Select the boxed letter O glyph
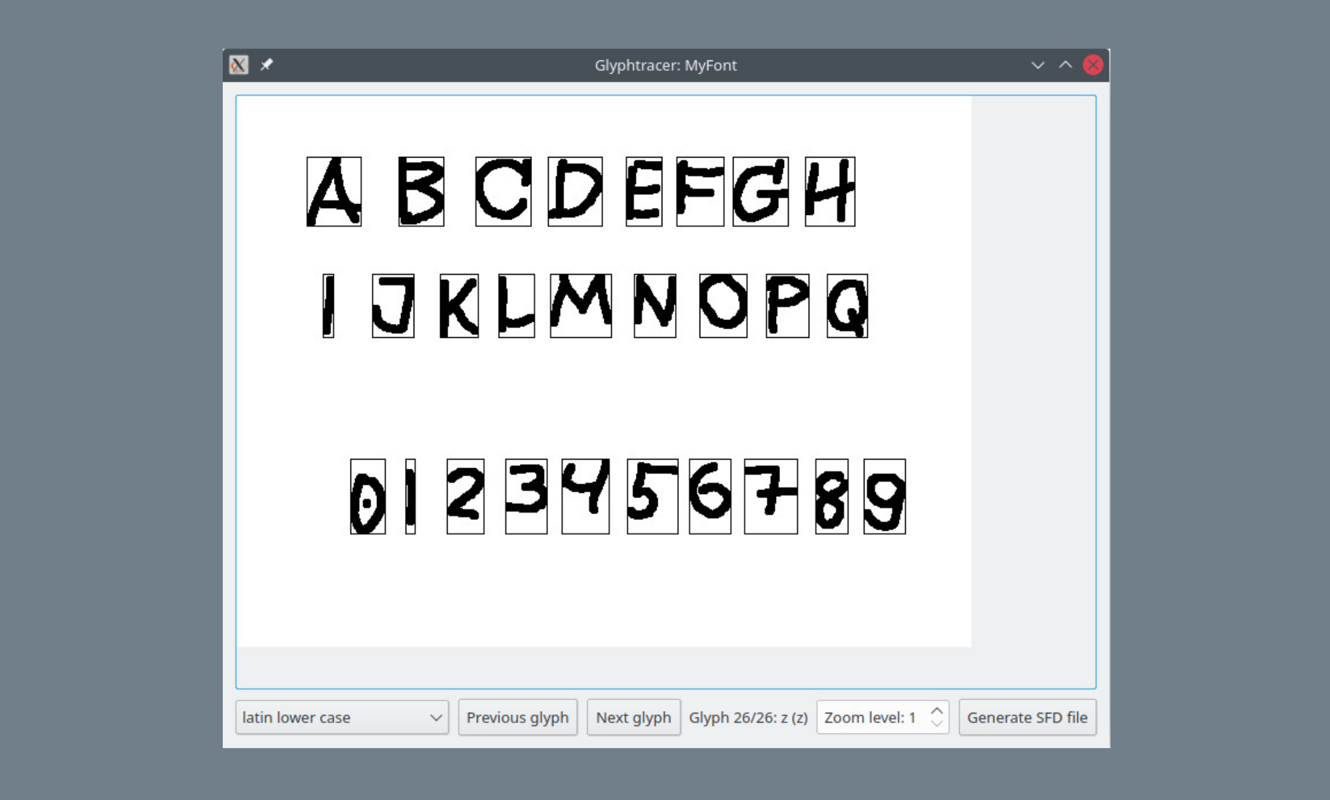Viewport: 1330px width, 800px height. tap(724, 306)
